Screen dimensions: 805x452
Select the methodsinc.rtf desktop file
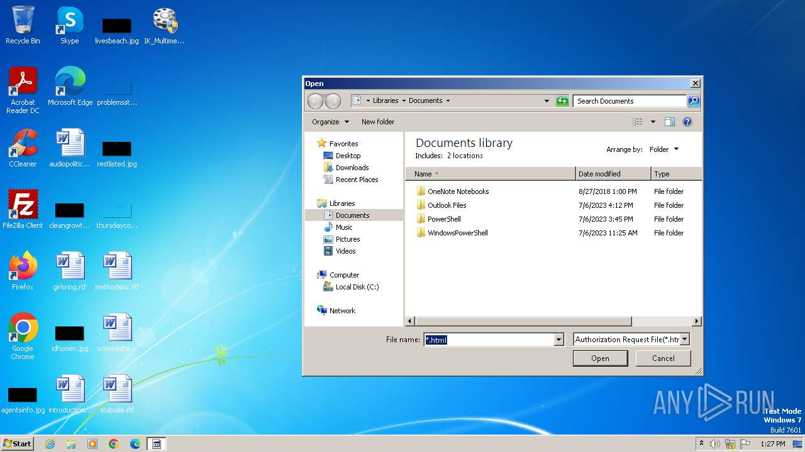(117, 271)
